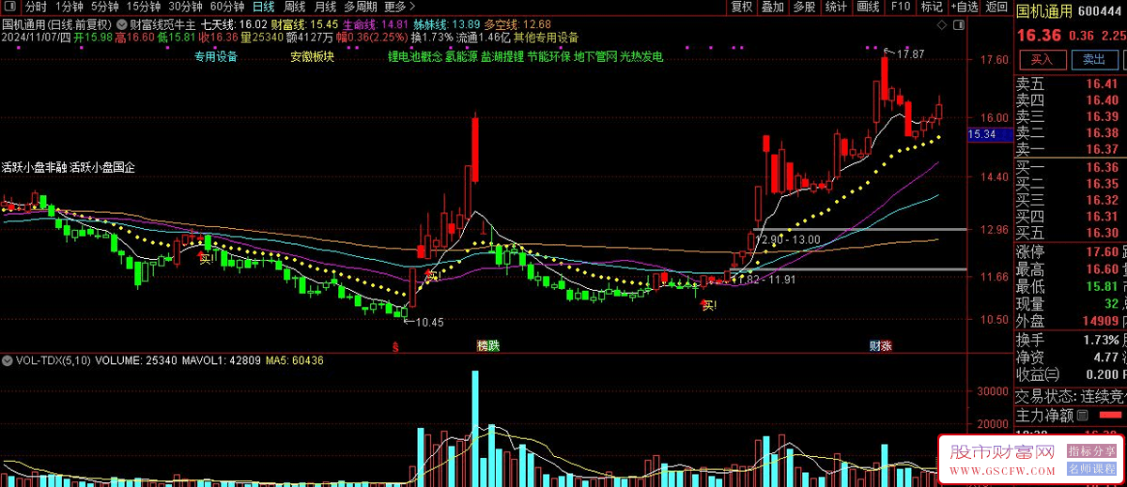Click the 其他专用设备 industry label

[x=546, y=38]
